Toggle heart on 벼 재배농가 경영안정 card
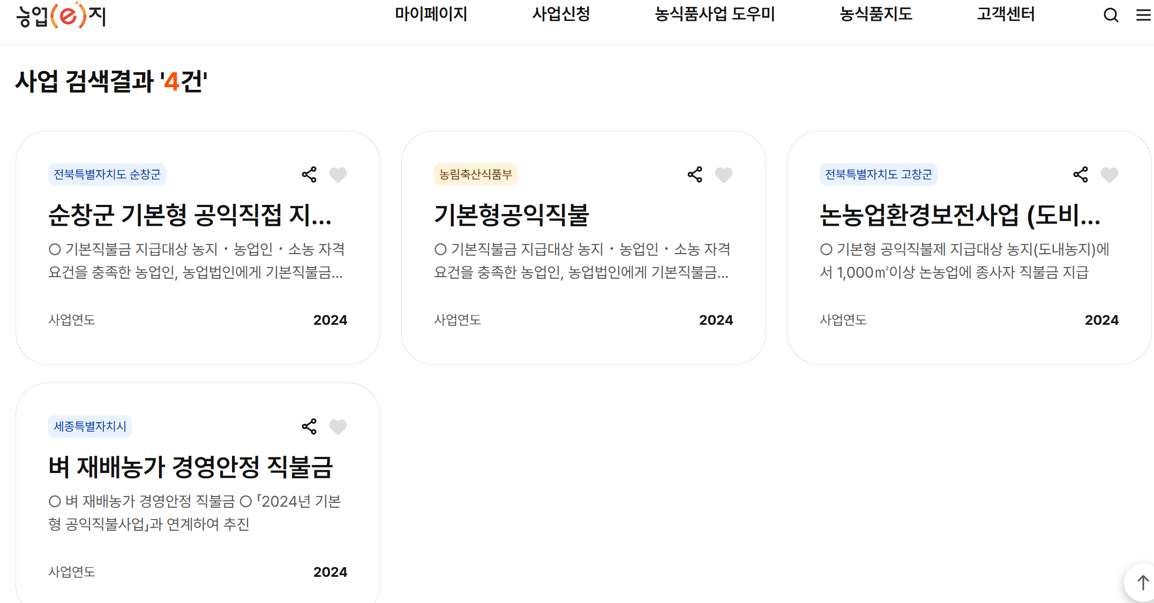 click(x=338, y=427)
